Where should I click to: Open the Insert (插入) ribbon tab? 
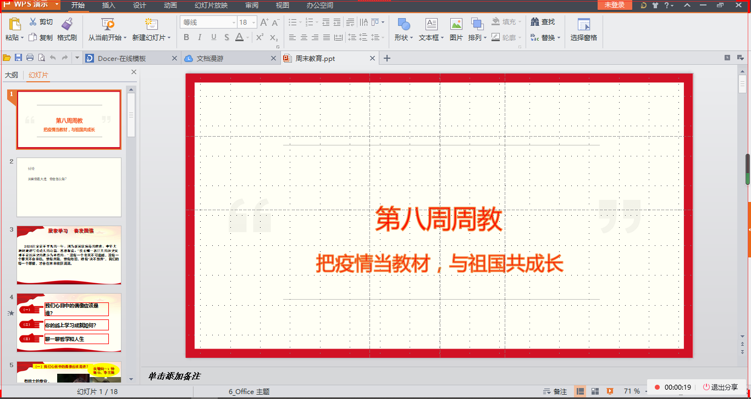[109, 5]
